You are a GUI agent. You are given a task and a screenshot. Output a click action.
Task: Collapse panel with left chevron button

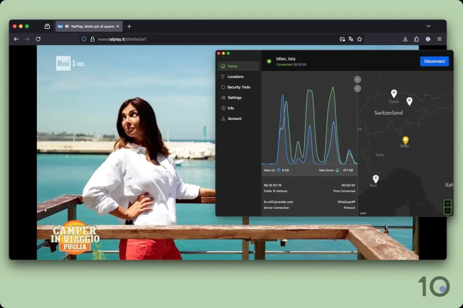click(357, 88)
